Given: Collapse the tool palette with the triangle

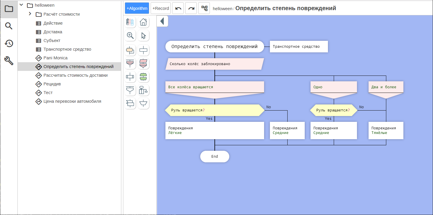Looking at the screenshot, I should point(162,21).
